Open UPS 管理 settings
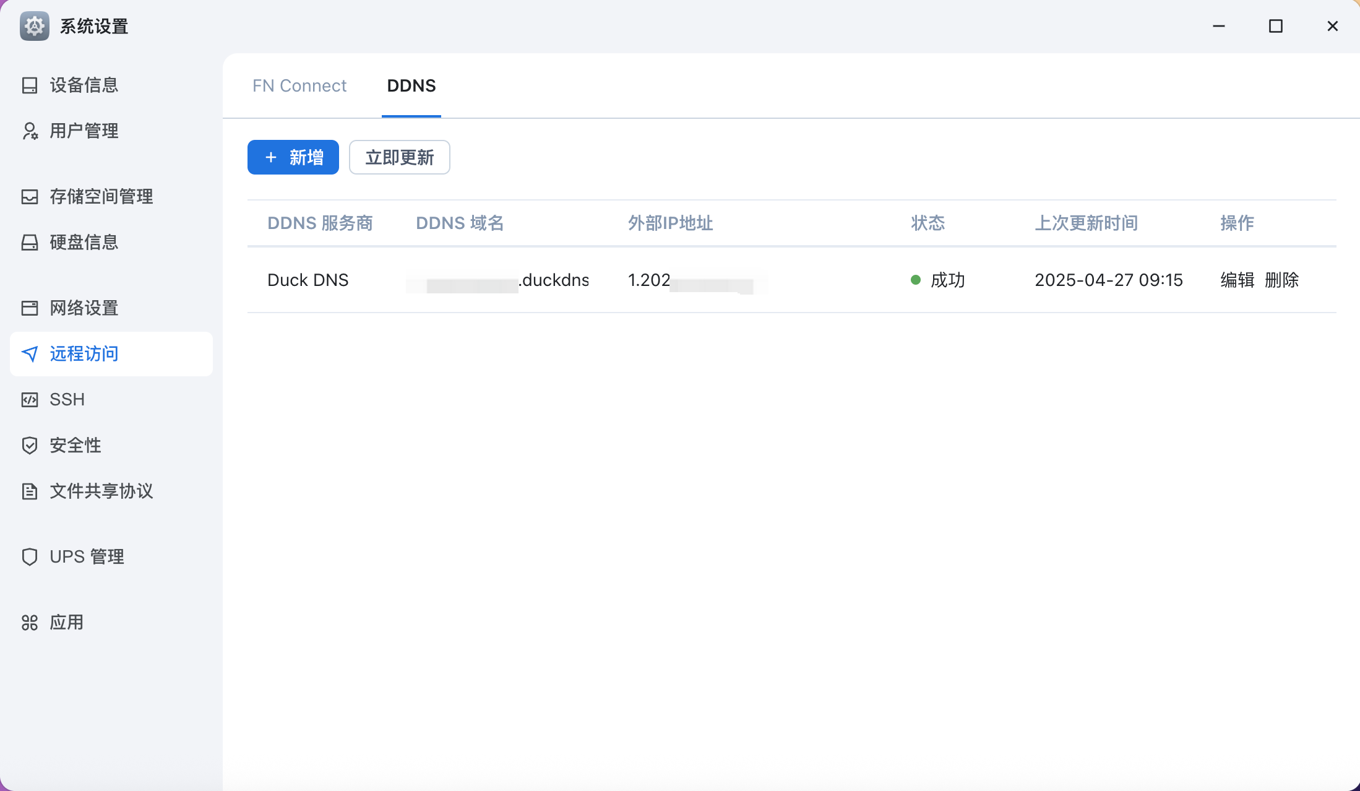Screen dimensions: 1360x791 coord(111,557)
